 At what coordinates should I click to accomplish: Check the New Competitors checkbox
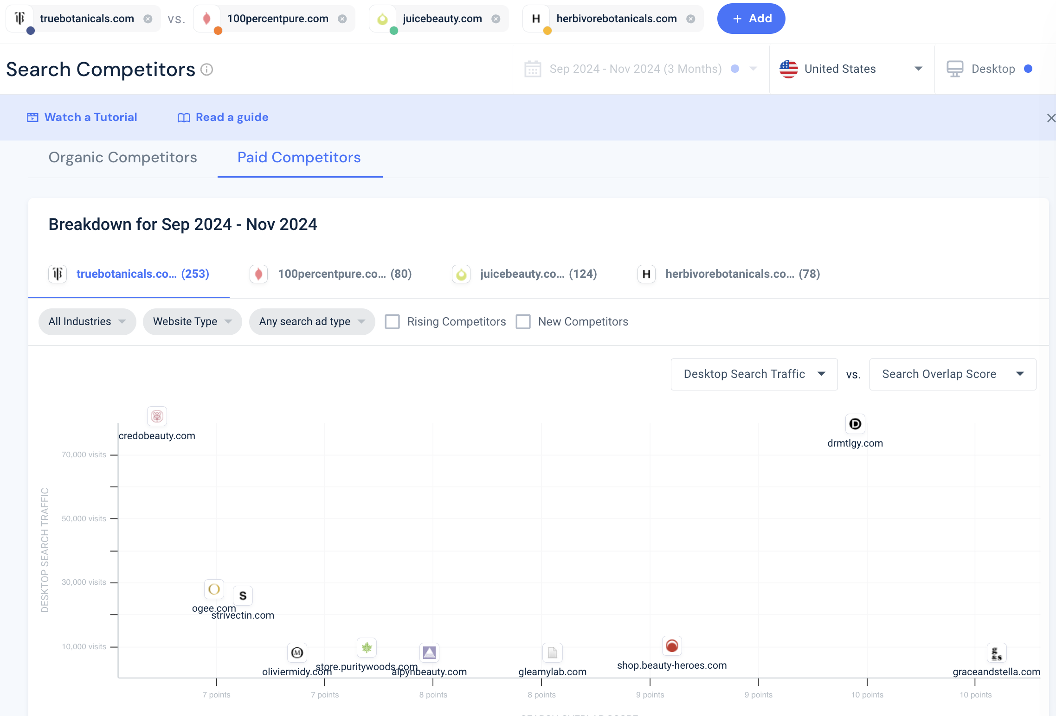(523, 322)
